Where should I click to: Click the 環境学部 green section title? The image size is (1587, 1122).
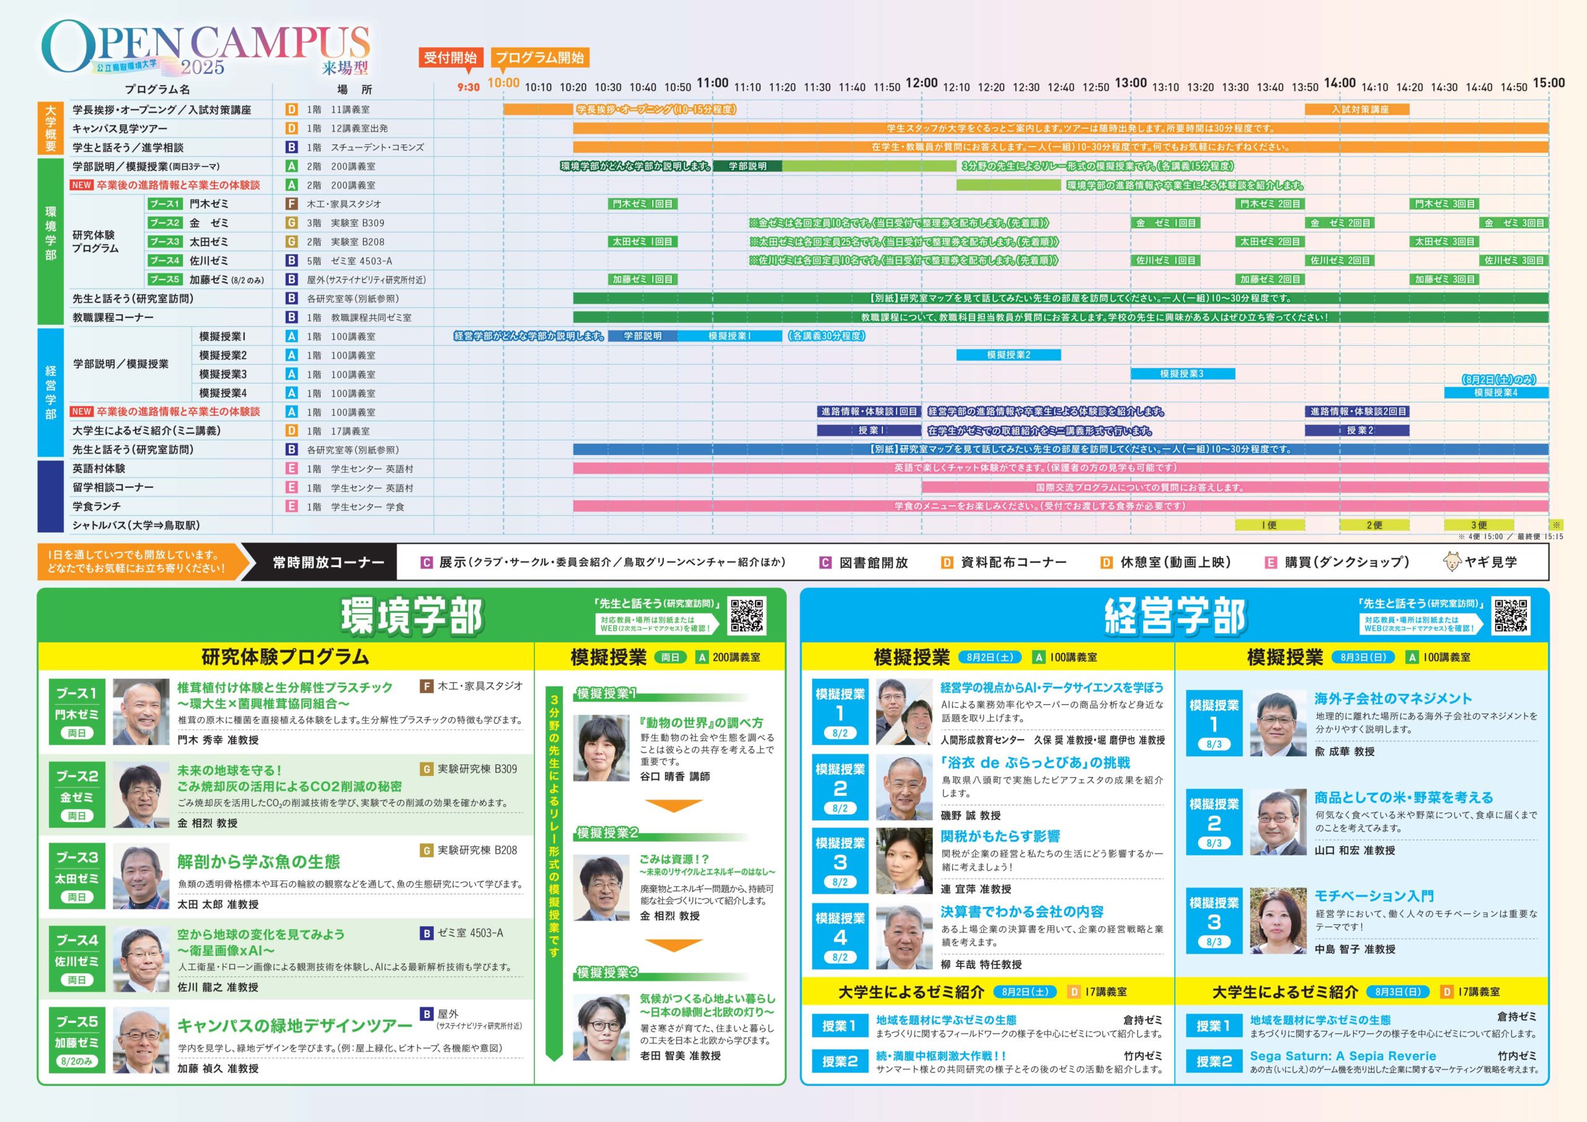point(412,616)
